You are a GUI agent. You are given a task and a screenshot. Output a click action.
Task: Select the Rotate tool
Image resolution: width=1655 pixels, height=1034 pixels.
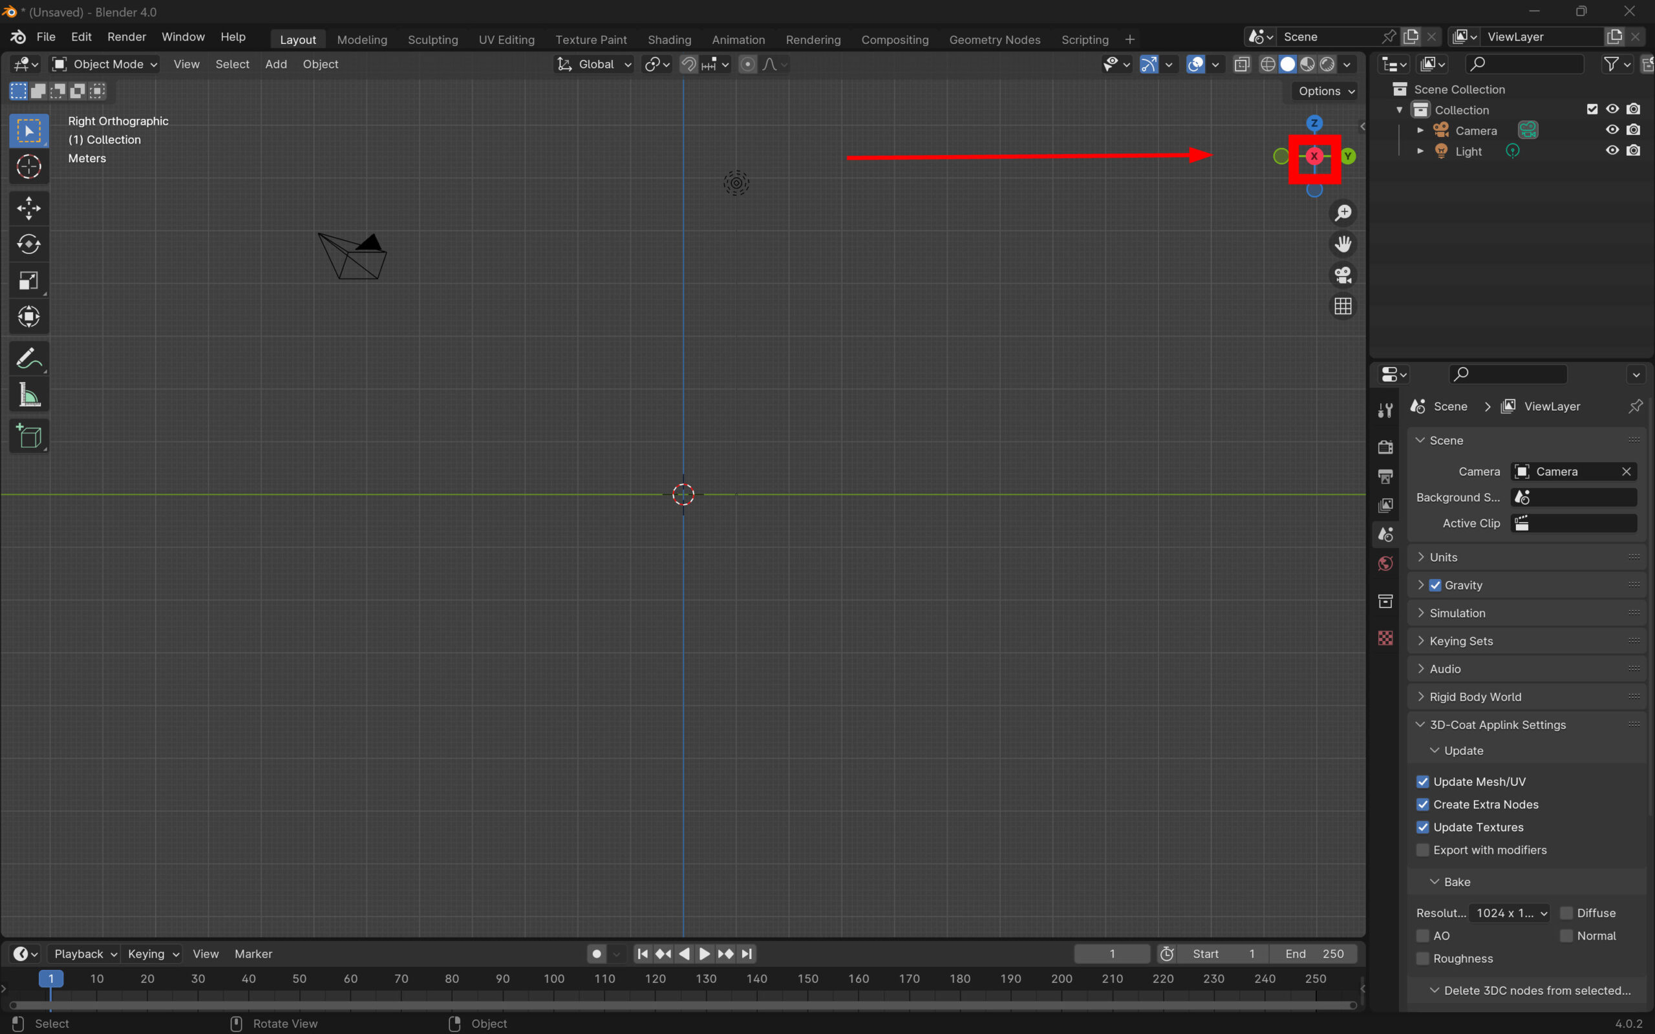[28, 244]
